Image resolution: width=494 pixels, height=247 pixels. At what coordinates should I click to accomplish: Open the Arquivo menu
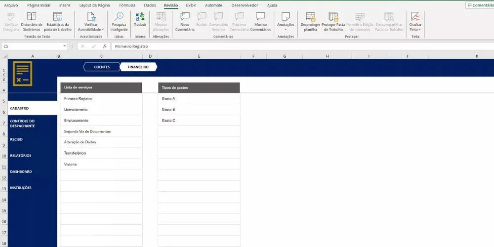pyautogui.click(x=11, y=5)
